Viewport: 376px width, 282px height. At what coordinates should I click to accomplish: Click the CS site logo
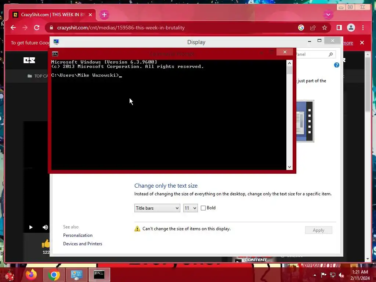29,60
